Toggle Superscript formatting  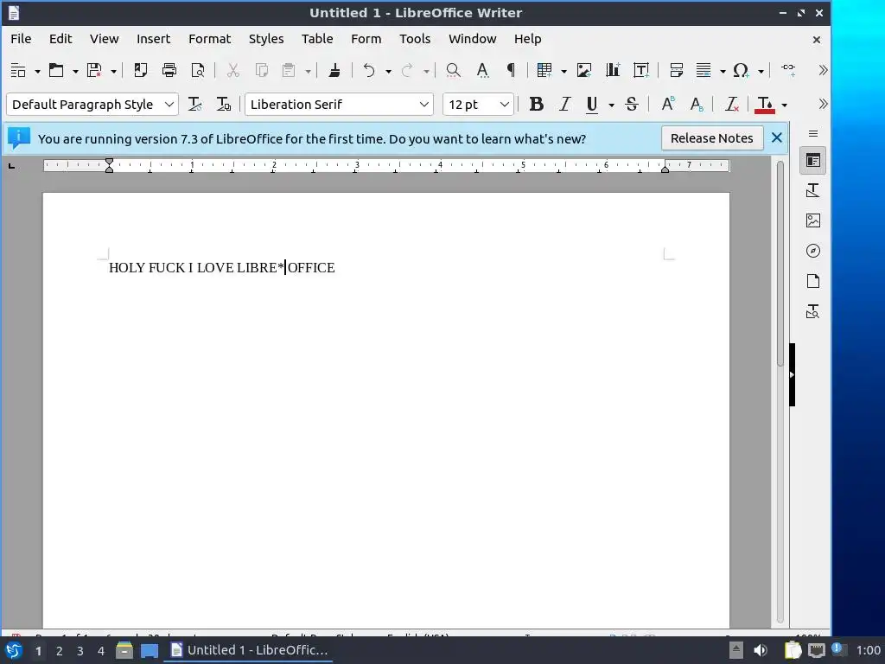coord(668,104)
